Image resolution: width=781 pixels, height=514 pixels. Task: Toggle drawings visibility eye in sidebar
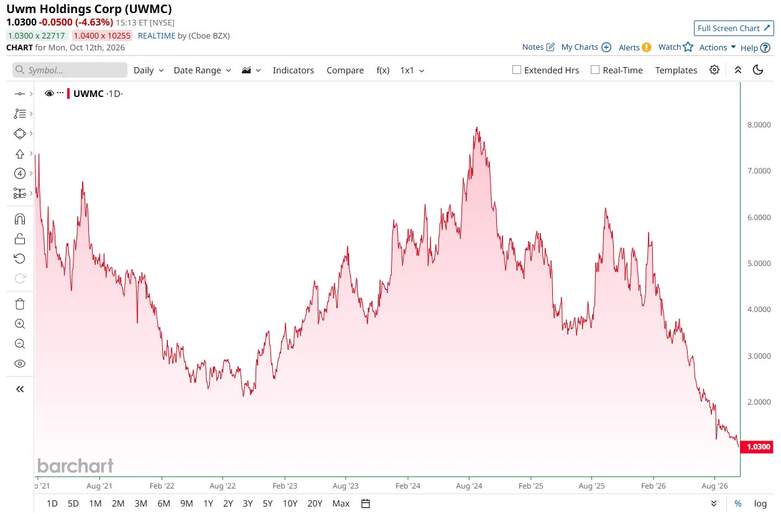[19, 364]
